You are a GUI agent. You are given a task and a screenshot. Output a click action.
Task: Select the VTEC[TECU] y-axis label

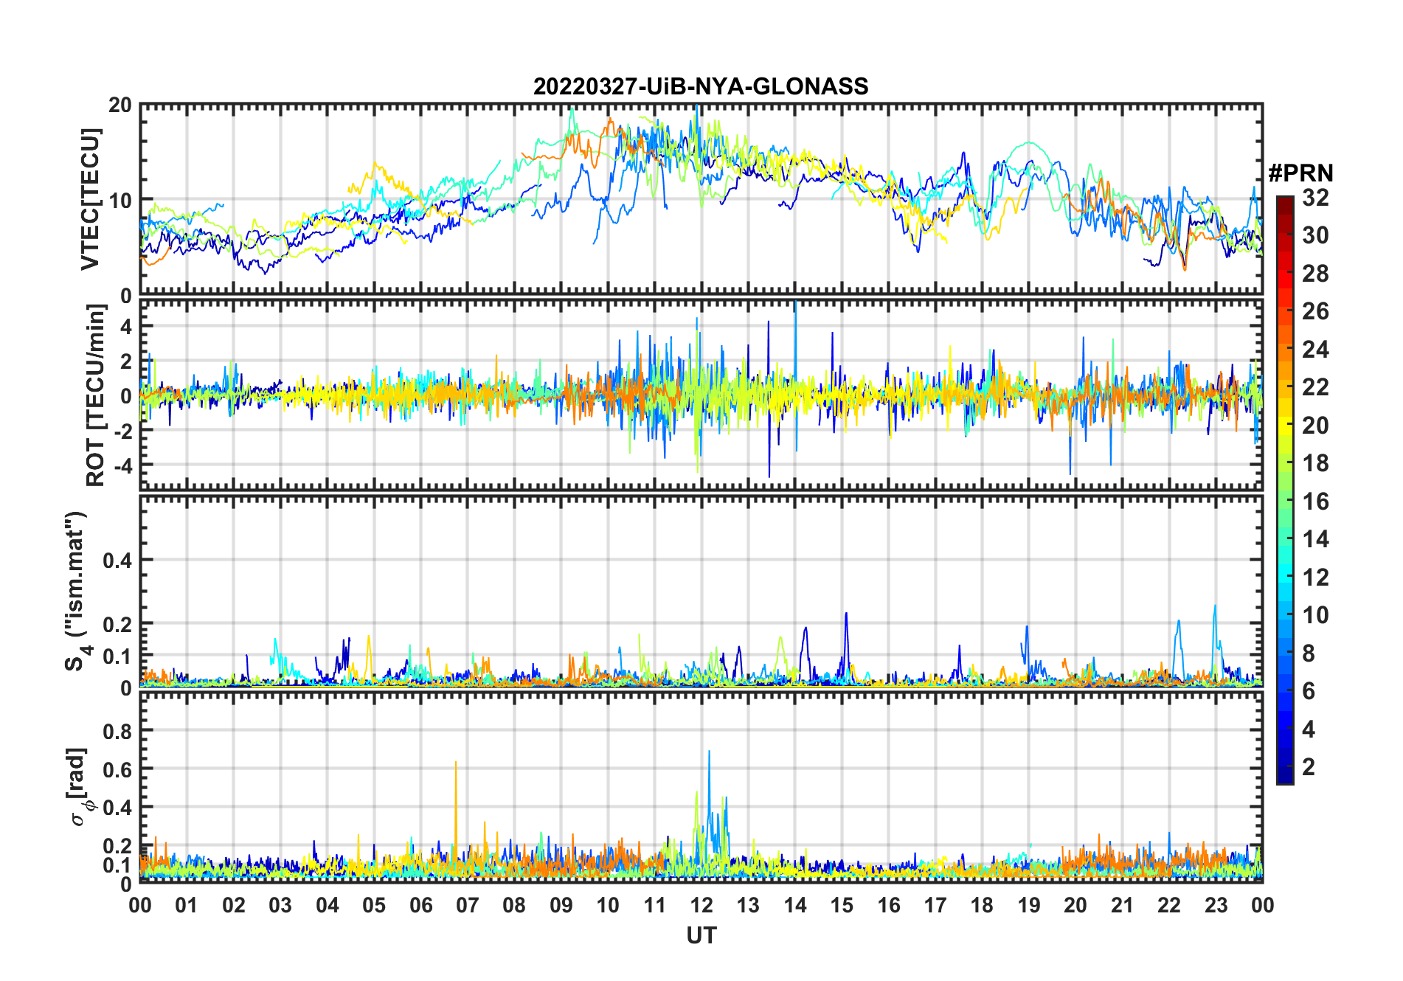(x=90, y=199)
